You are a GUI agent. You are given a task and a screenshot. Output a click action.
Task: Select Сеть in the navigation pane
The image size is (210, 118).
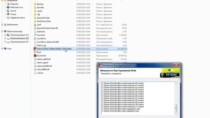9,49
